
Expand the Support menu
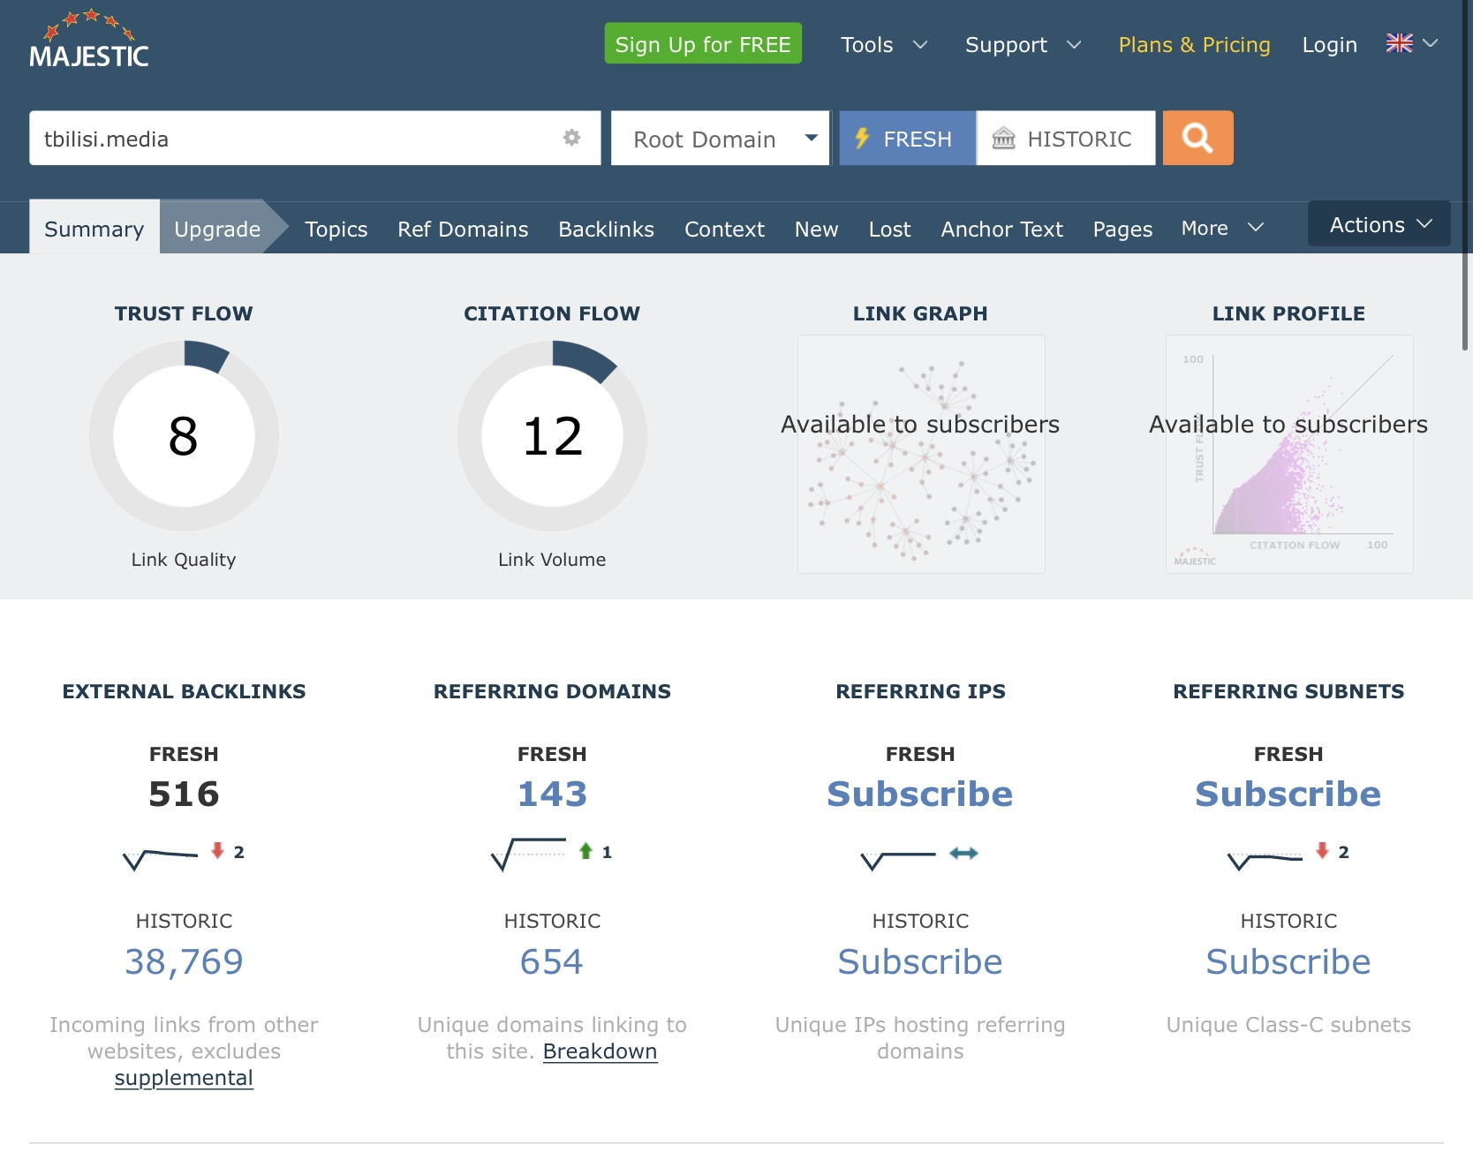tap(1023, 44)
